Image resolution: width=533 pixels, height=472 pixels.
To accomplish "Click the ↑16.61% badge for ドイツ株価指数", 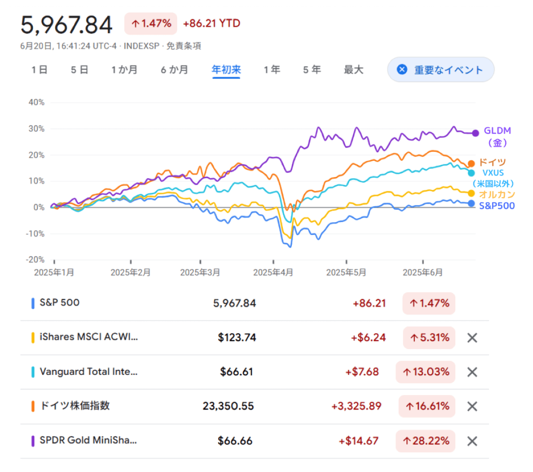I will 427,406.
